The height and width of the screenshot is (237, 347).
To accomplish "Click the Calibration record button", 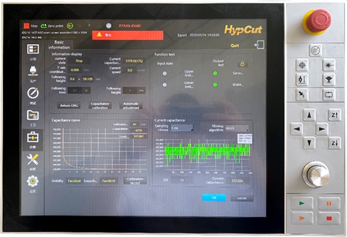I will pyautogui.click(x=135, y=181).
